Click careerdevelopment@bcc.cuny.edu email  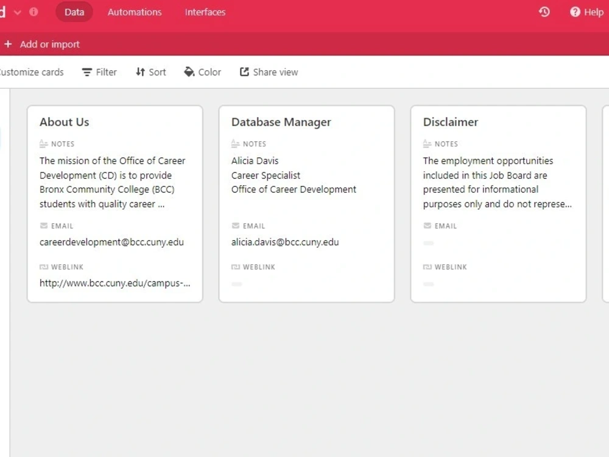[x=111, y=242]
